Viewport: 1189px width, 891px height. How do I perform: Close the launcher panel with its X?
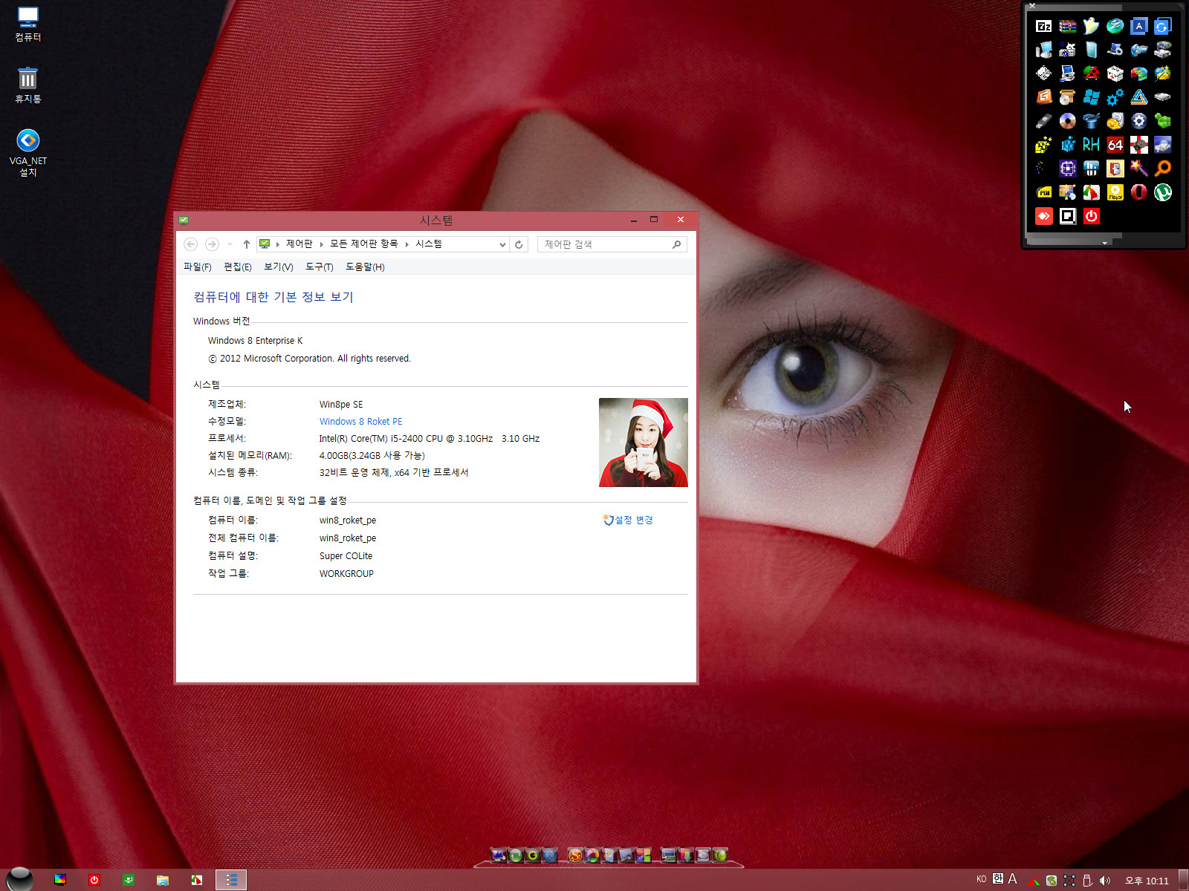pyautogui.click(x=1032, y=6)
